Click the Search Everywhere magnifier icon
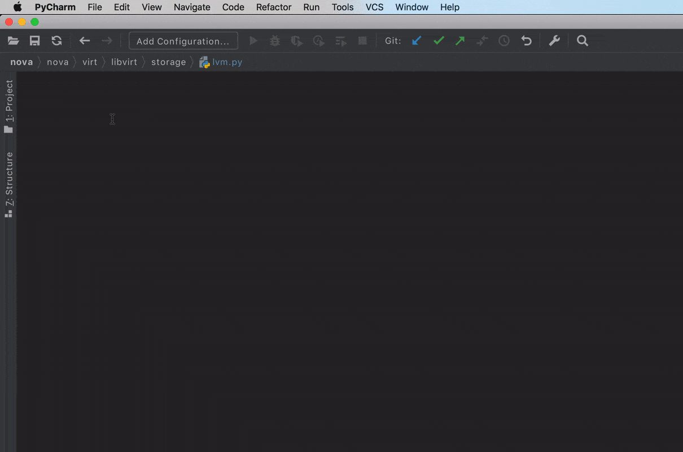 click(x=583, y=41)
